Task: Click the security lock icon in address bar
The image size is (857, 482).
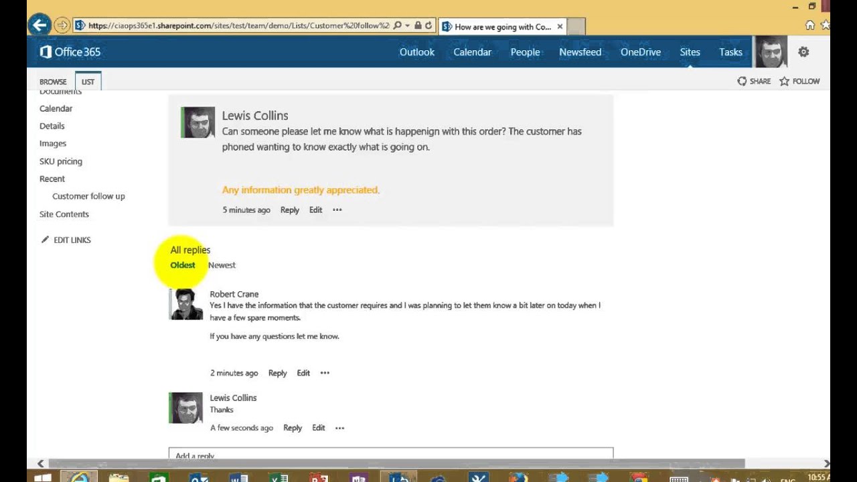Action: tap(418, 26)
